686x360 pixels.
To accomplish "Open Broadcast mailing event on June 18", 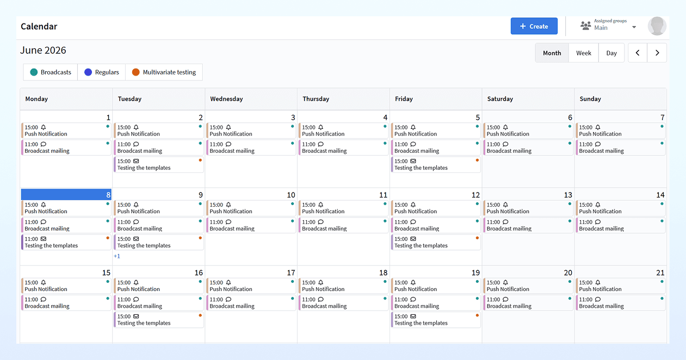I will click(344, 303).
